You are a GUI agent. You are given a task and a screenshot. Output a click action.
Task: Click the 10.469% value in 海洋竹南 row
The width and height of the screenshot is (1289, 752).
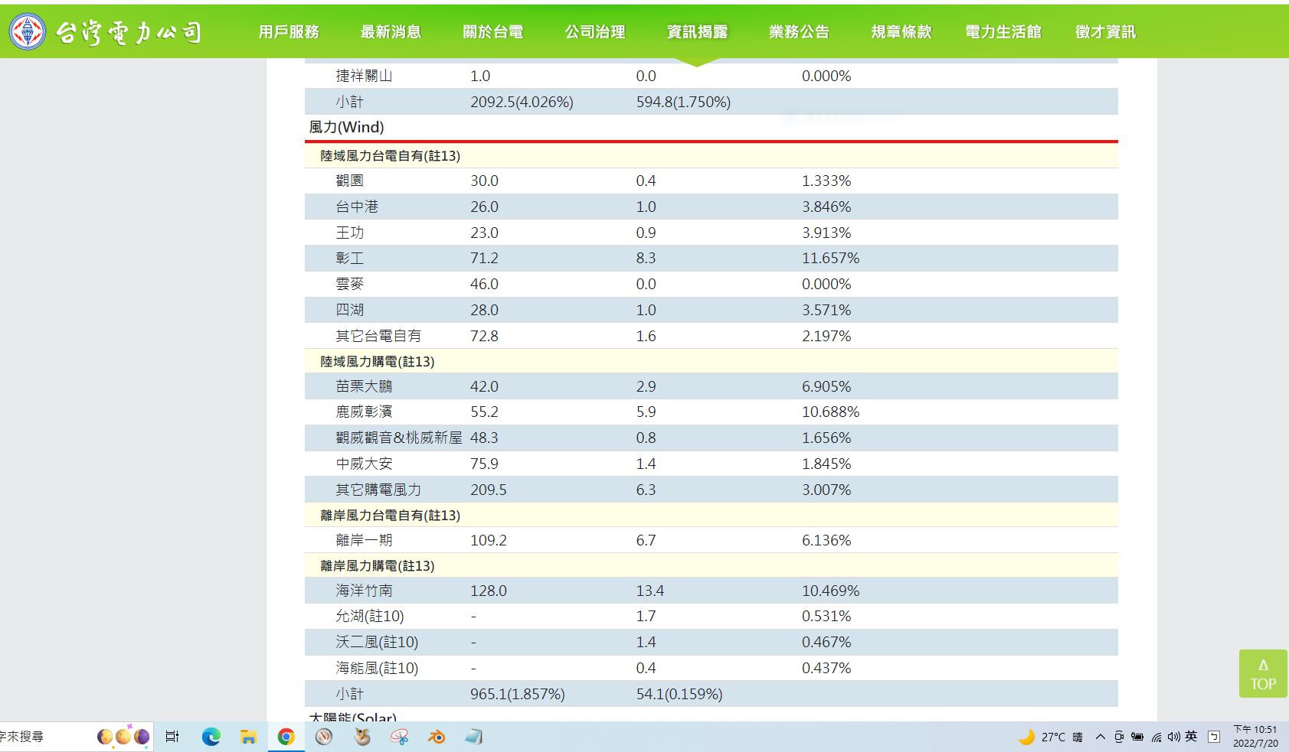(830, 591)
